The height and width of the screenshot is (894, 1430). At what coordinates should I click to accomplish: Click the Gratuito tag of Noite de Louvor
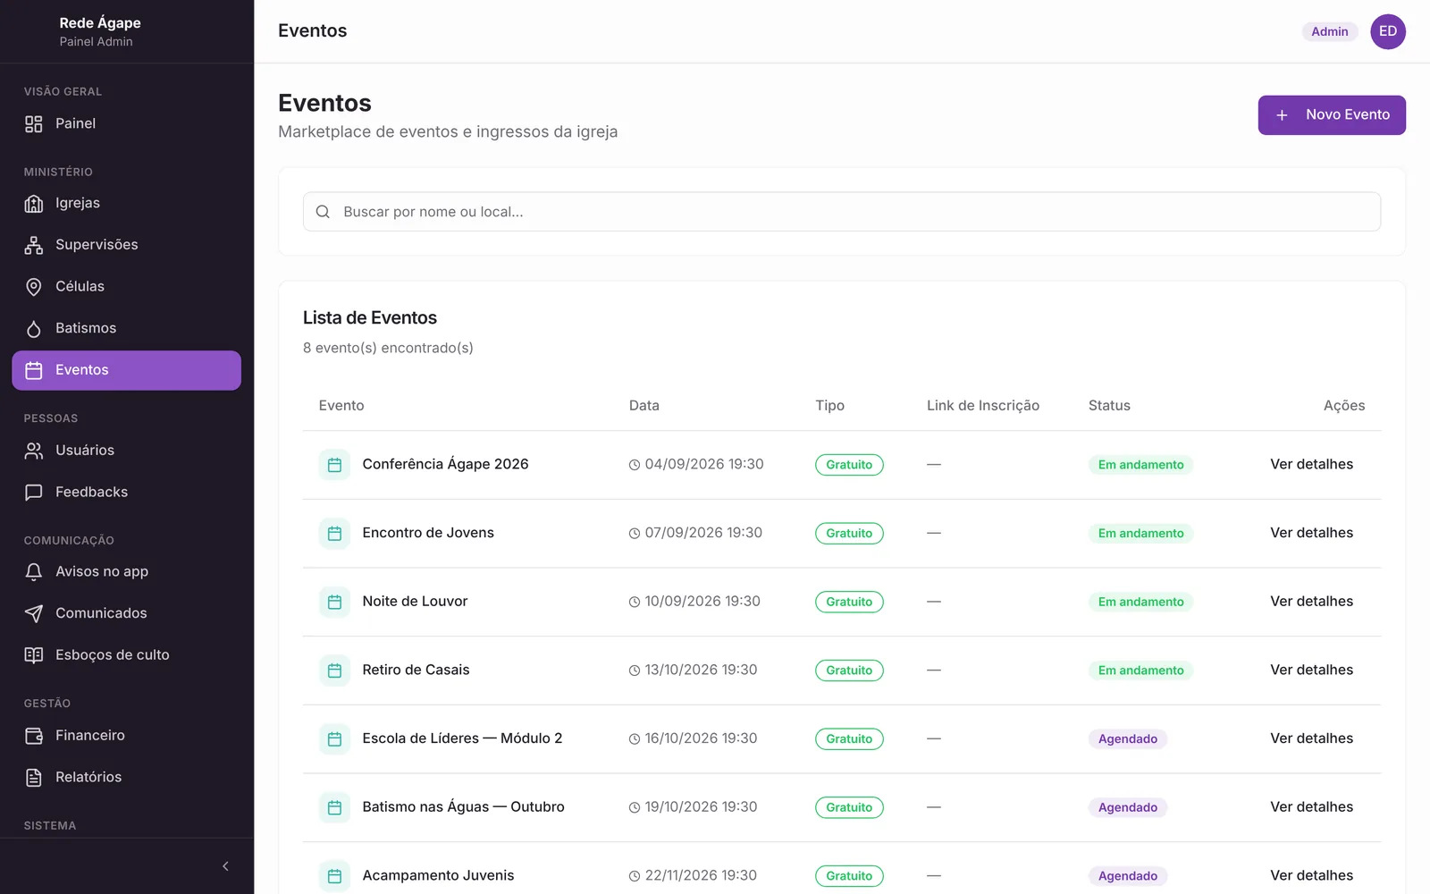pos(849,602)
